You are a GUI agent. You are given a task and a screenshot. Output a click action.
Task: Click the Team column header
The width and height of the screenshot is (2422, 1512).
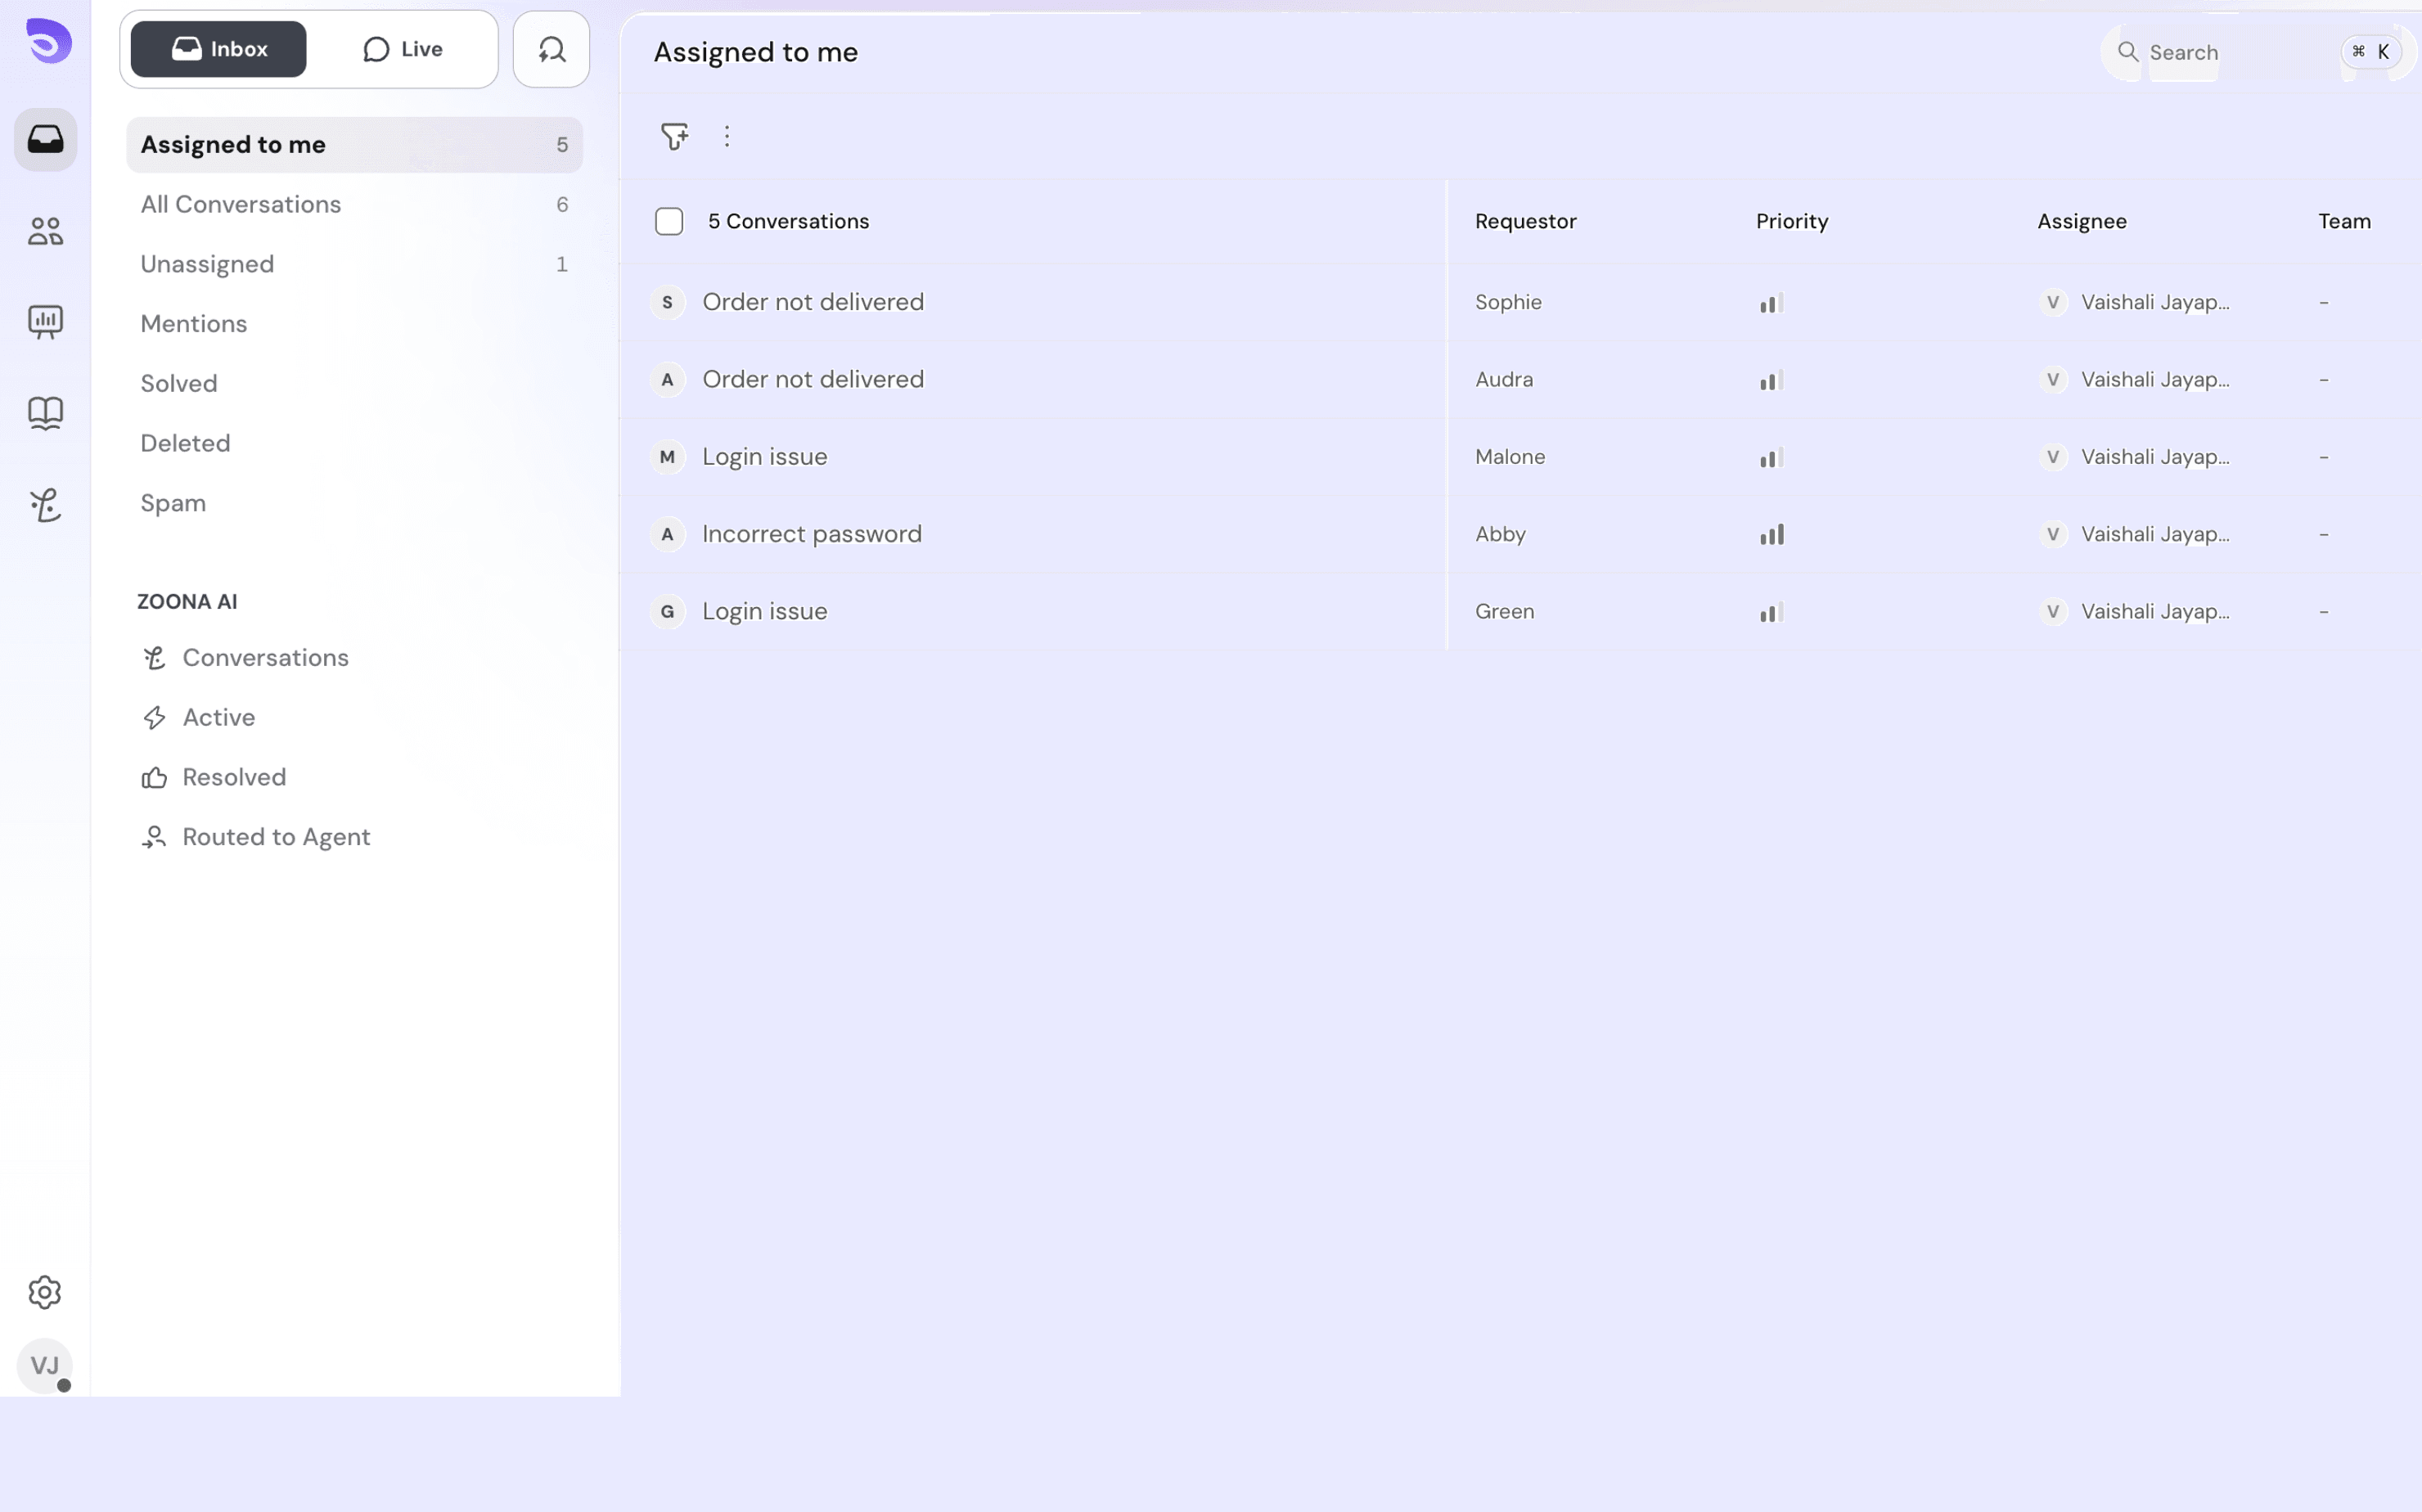(2344, 221)
